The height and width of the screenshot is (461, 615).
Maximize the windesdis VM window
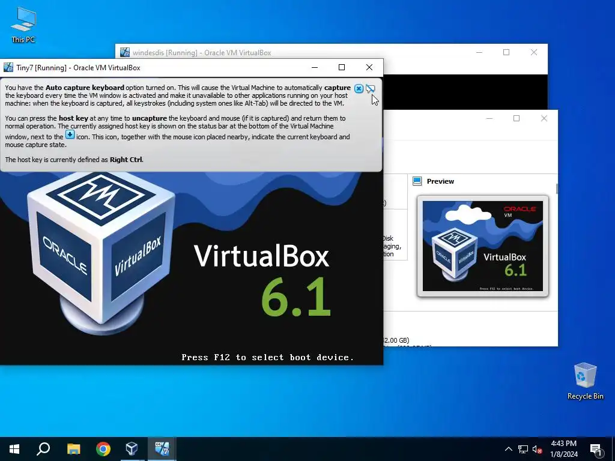(x=506, y=52)
